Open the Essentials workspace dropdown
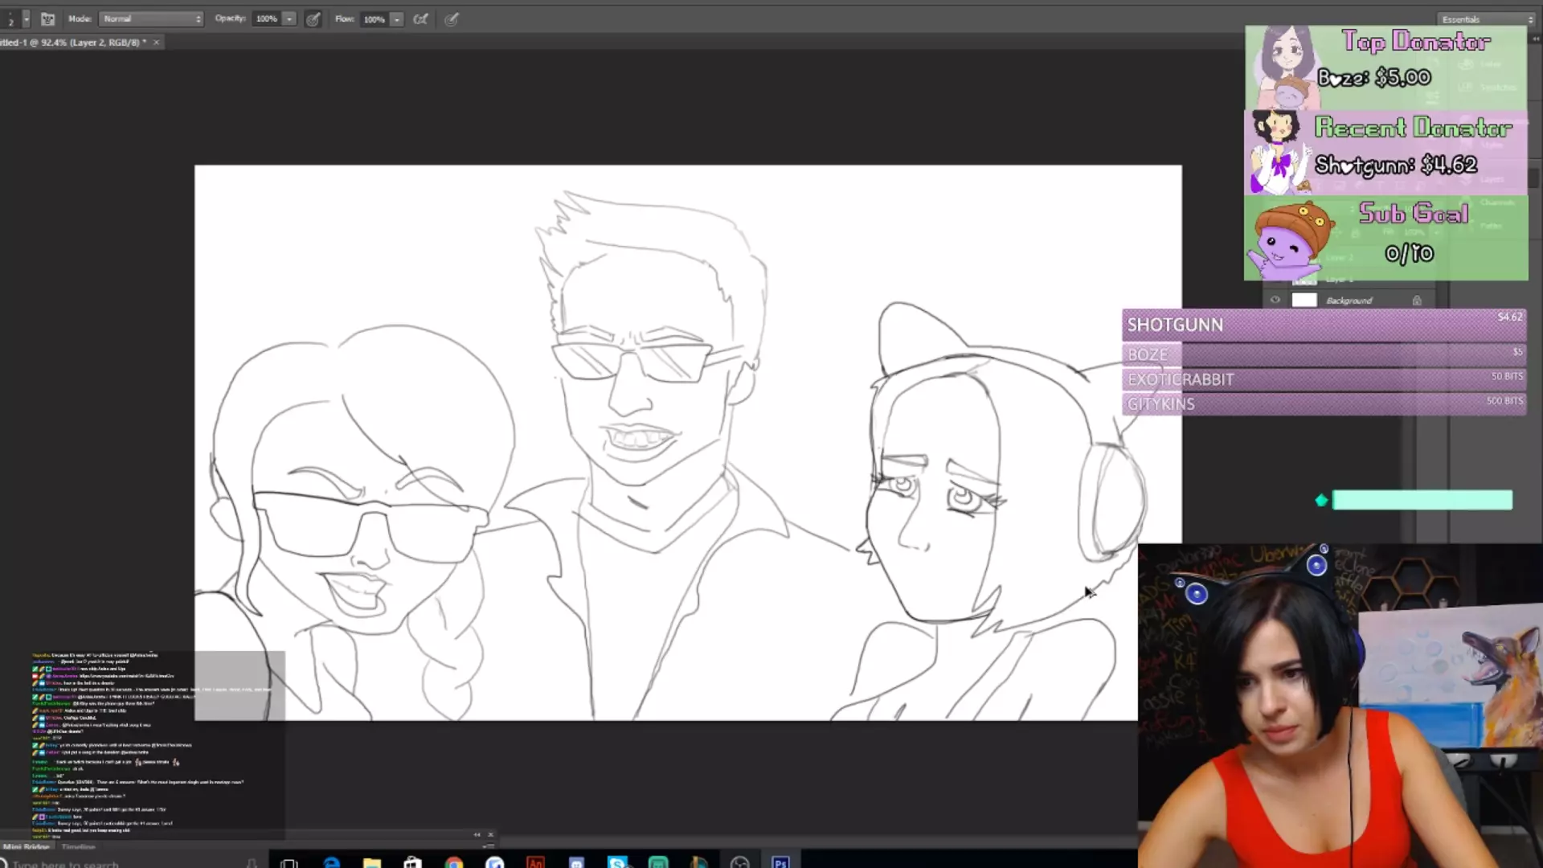 (x=1485, y=19)
